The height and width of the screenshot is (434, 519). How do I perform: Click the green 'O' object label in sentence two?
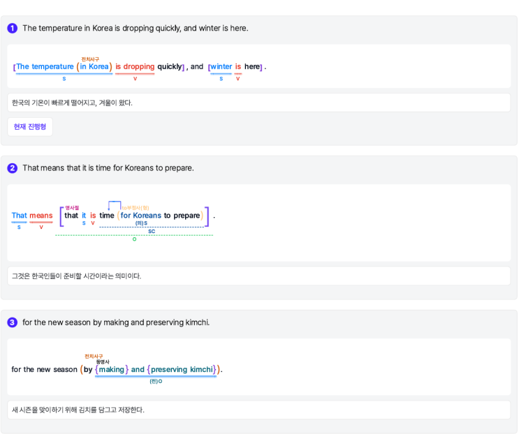coord(134,239)
